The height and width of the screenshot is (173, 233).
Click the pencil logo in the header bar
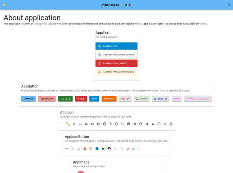point(4,5)
